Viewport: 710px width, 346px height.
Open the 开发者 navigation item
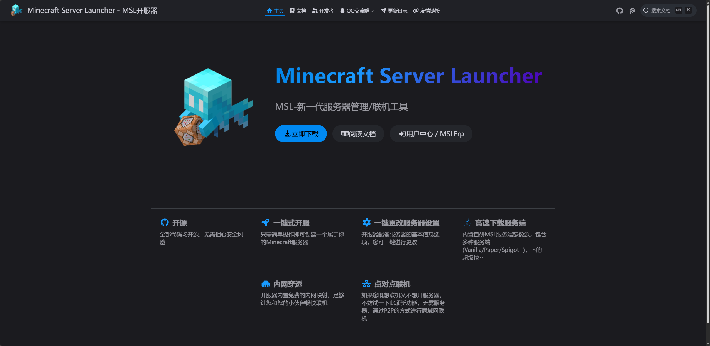pos(323,11)
